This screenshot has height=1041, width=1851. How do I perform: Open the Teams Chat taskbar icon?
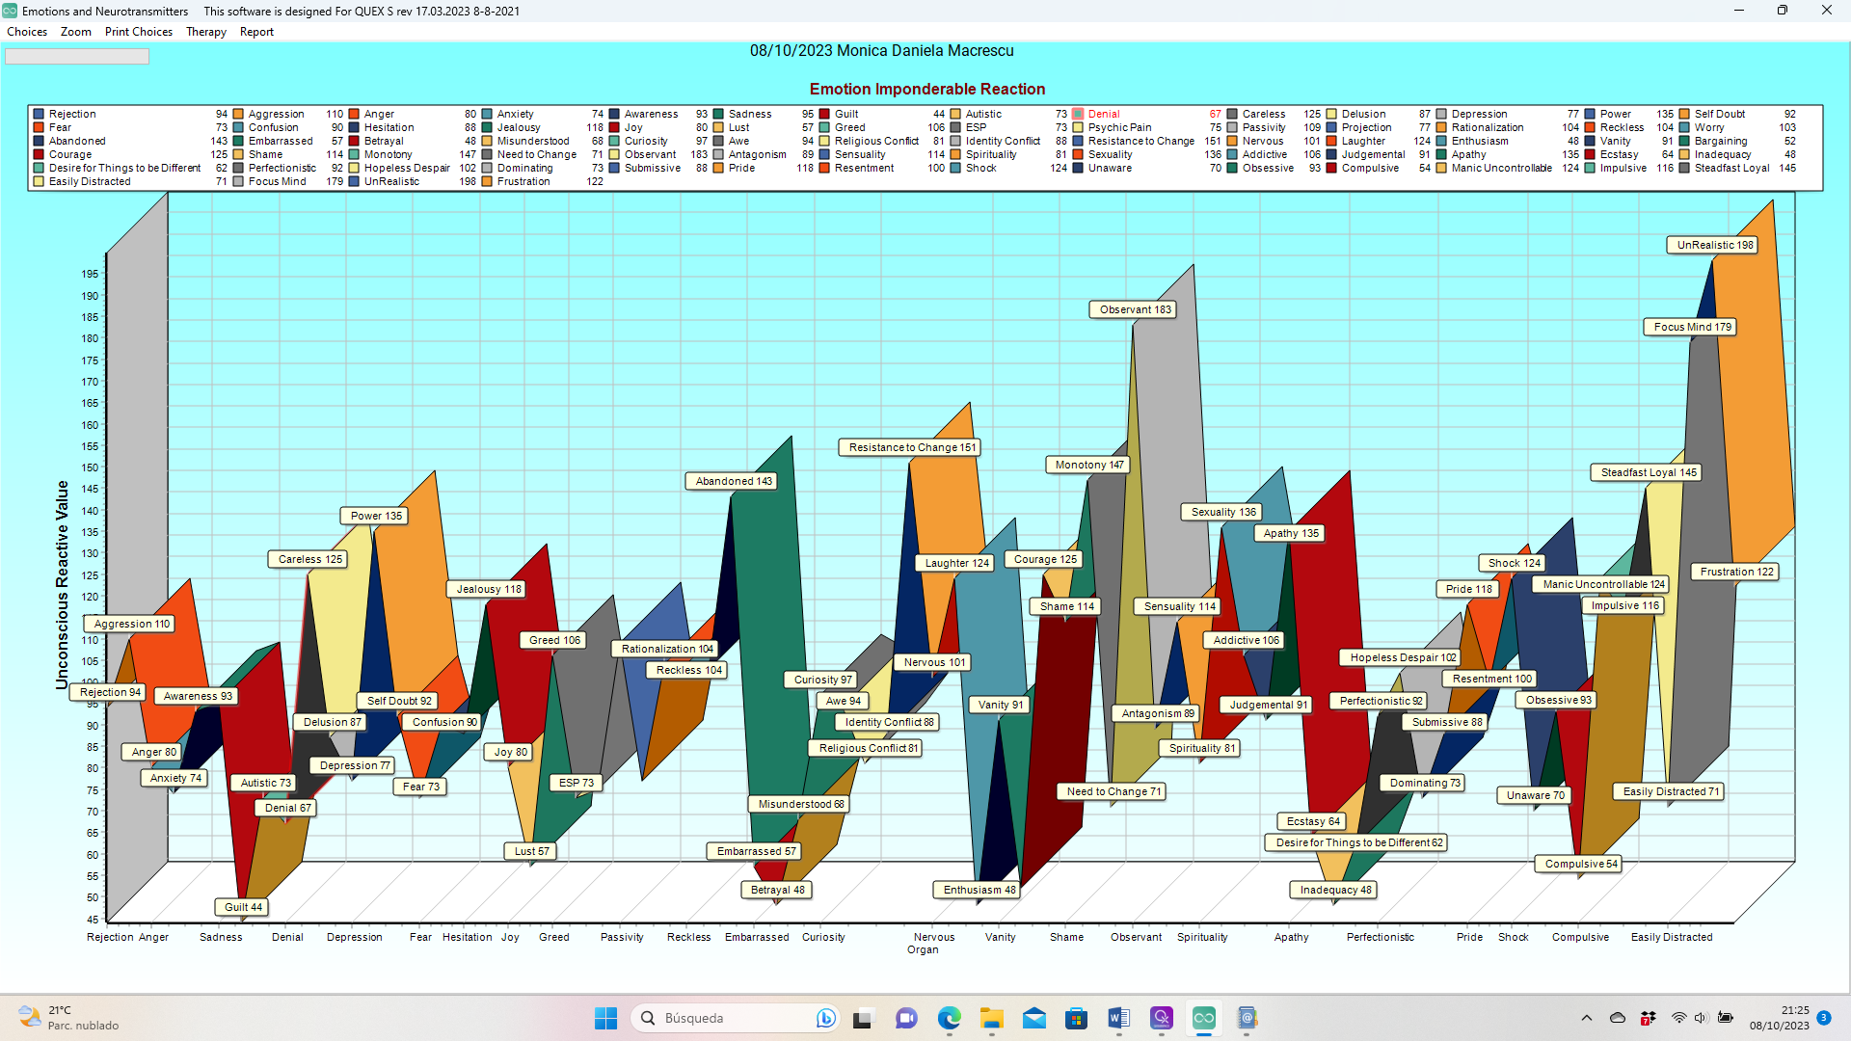click(x=906, y=1018)
